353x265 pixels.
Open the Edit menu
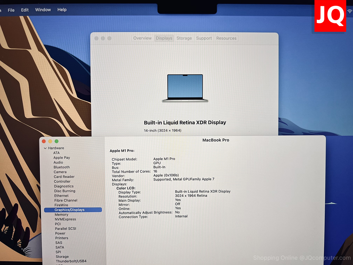click(x=25, y=10)
